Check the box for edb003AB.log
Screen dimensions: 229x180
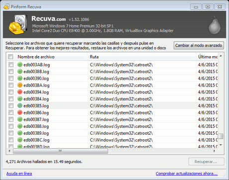11,65
